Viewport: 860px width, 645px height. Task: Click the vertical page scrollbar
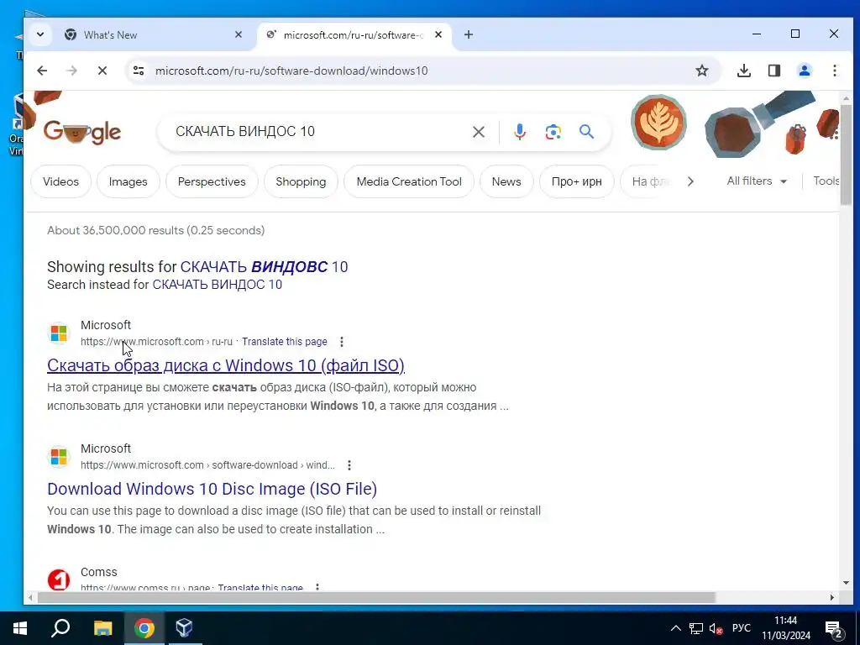pyautogui.click(x=846, y=155)
